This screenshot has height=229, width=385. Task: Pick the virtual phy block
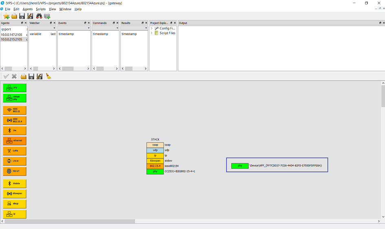(15, 98)
